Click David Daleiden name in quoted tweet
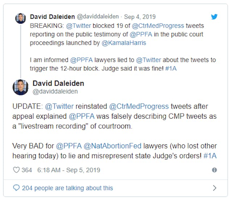The image size is (232, 201). 53,17
